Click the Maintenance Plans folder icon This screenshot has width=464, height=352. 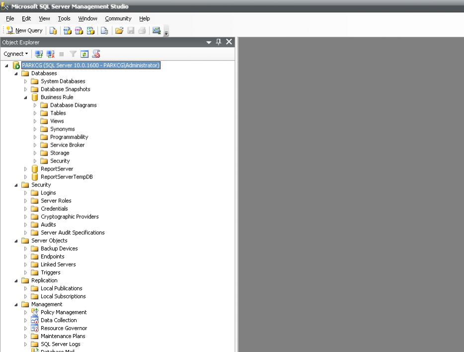click(x=35, y=336)
